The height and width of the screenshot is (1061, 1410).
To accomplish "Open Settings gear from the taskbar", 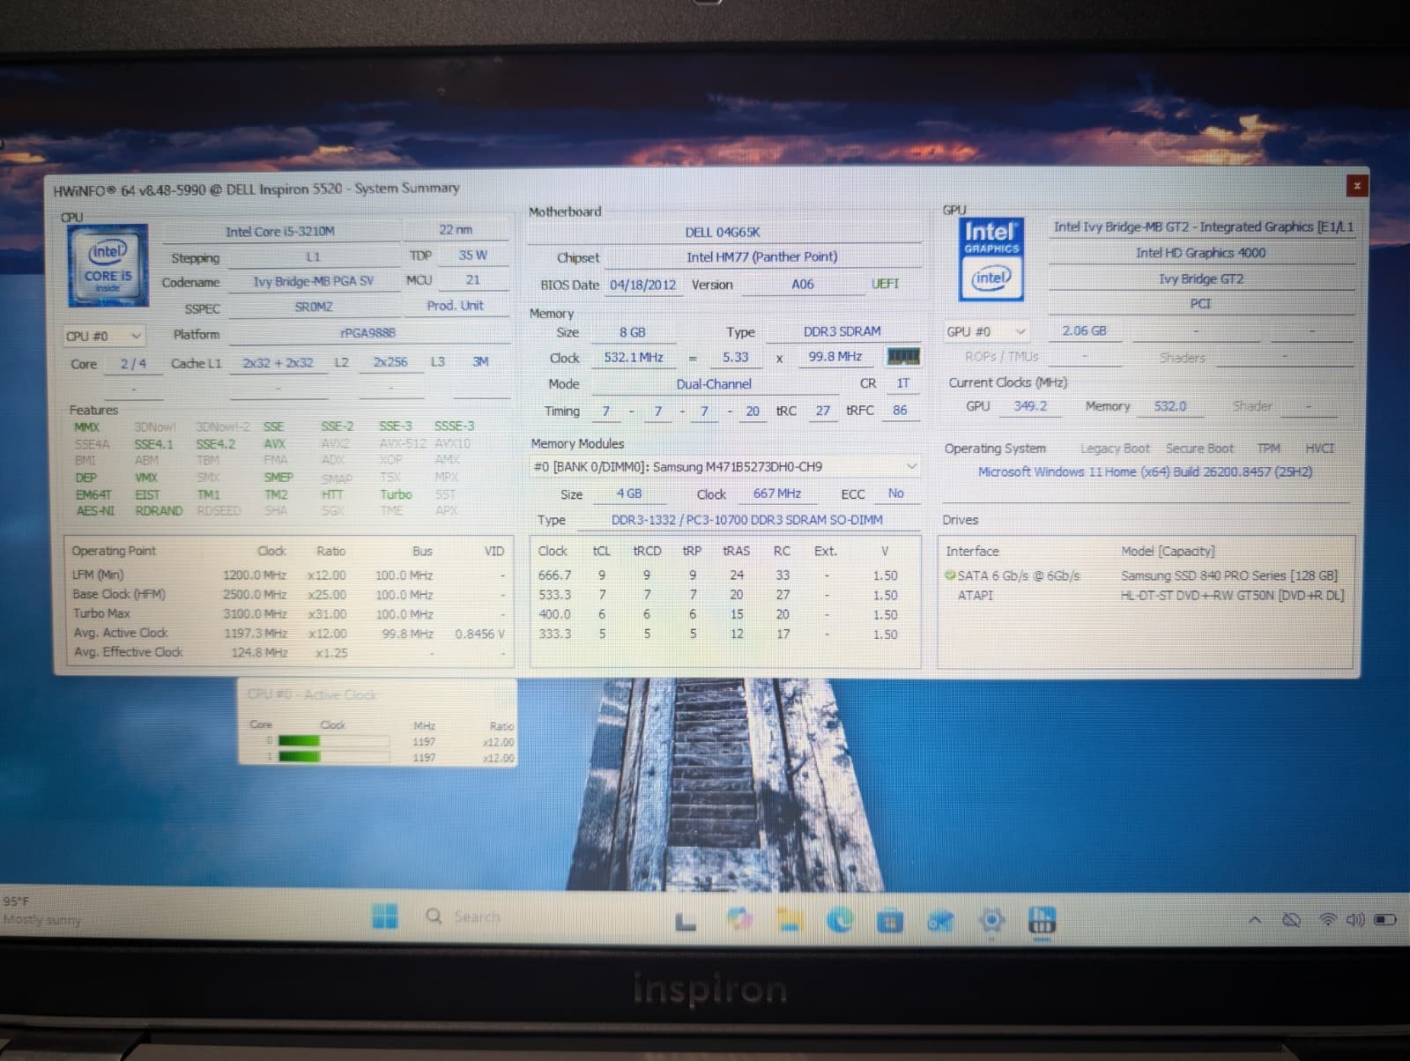I will [991, 921].
